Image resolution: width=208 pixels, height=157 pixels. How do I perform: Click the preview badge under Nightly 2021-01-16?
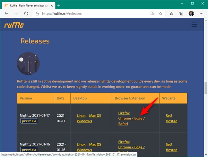pyautogui.click(x=29, y=150)
